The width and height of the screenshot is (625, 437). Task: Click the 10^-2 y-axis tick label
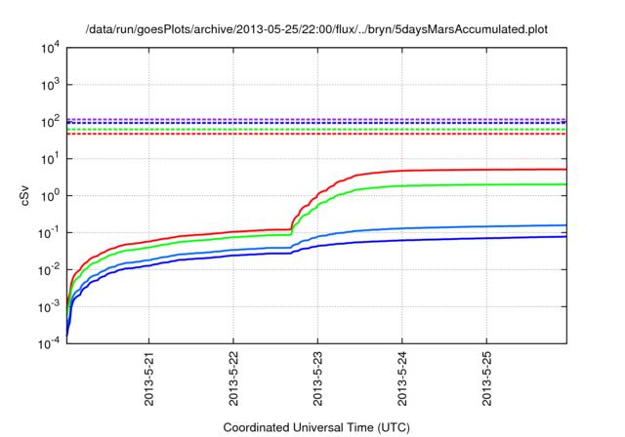tap(49, 270)
